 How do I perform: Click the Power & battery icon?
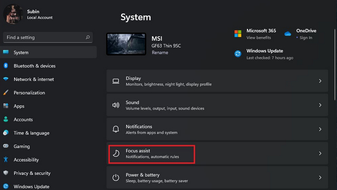click(x=116, y=177)
